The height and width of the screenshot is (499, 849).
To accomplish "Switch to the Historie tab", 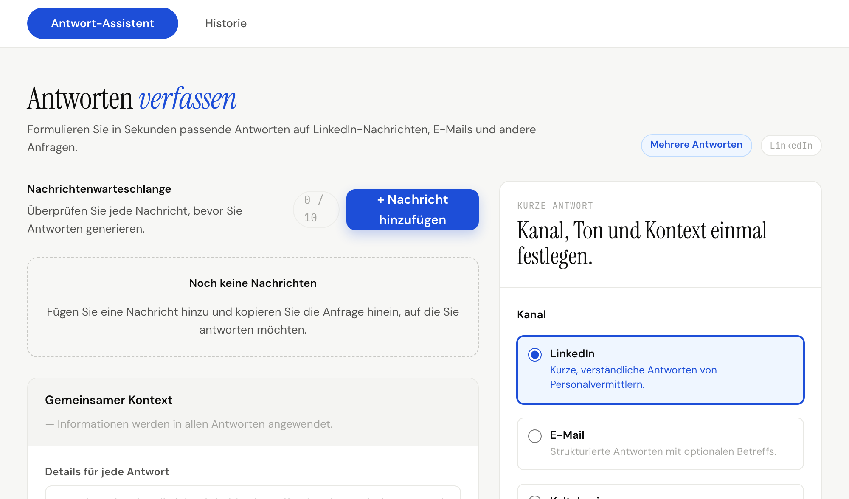I will tap(226, 23).
